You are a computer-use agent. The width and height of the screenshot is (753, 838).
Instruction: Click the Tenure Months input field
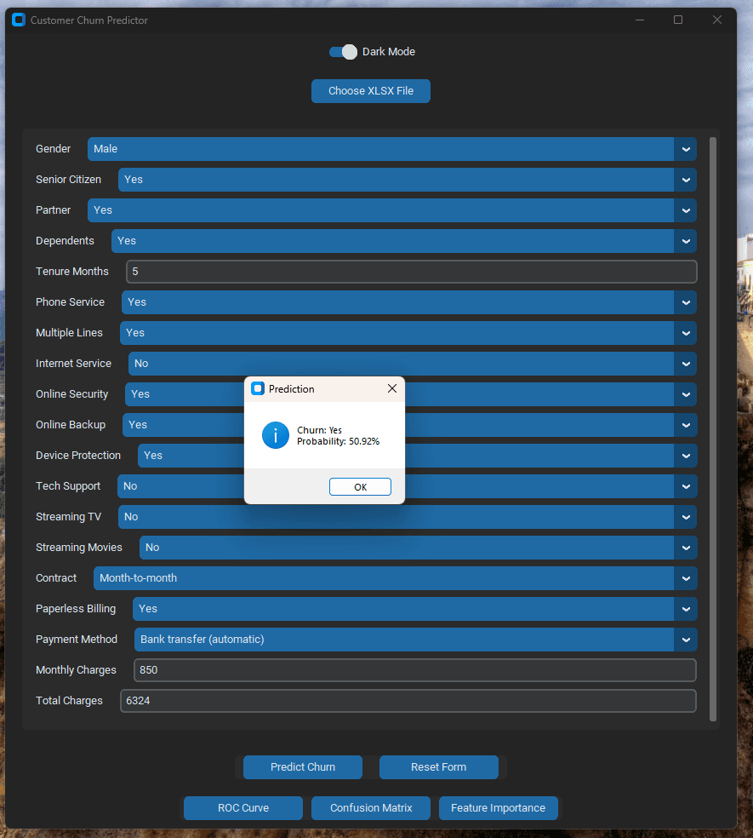[x=411, y=272]
